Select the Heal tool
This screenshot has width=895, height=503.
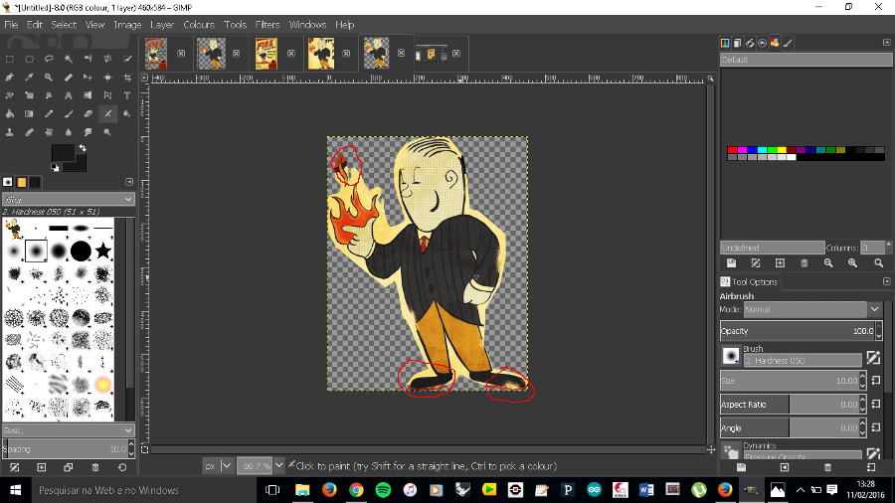tap(29, 132)
